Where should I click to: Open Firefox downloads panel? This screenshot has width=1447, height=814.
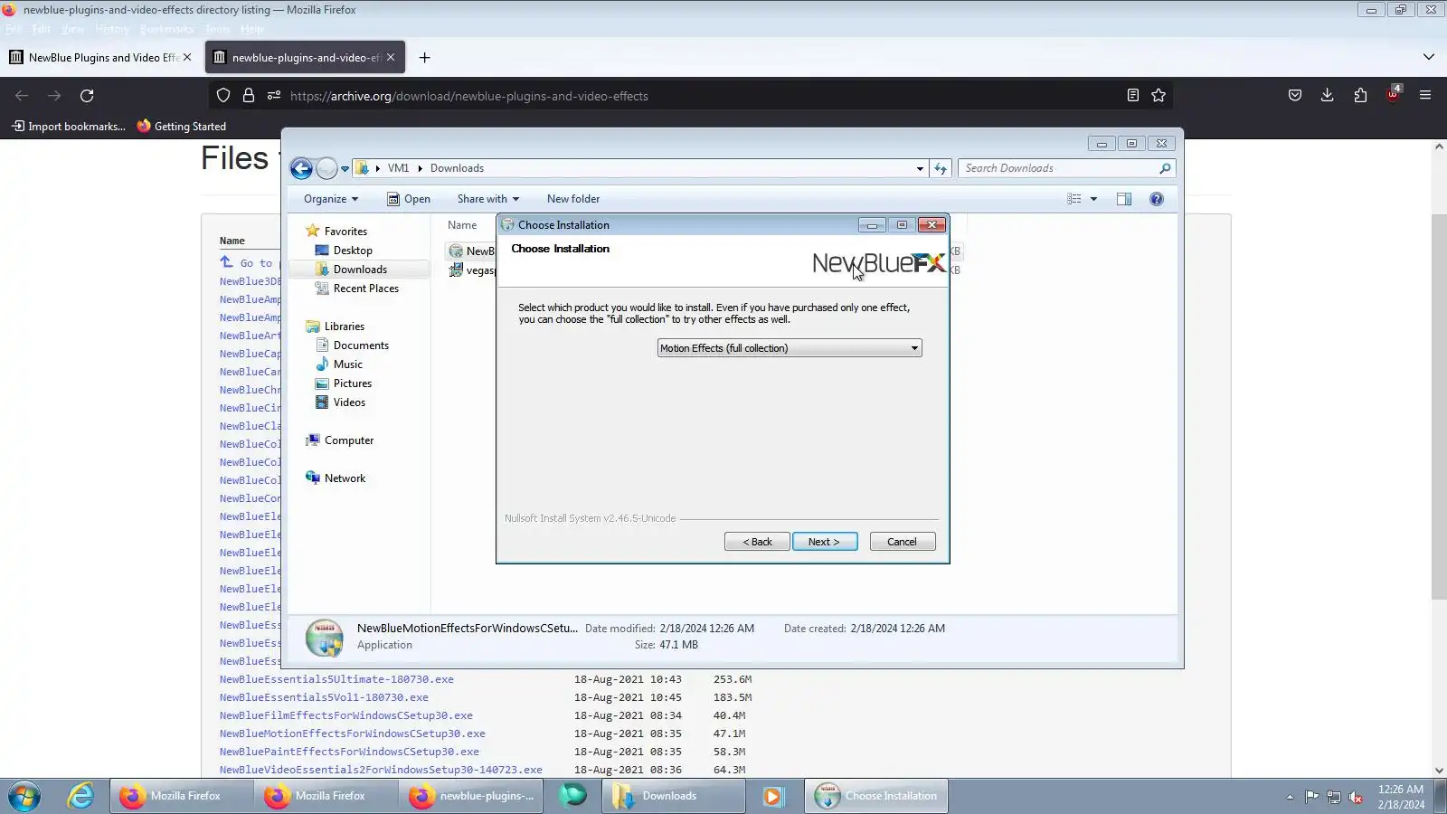(1328, 95)
